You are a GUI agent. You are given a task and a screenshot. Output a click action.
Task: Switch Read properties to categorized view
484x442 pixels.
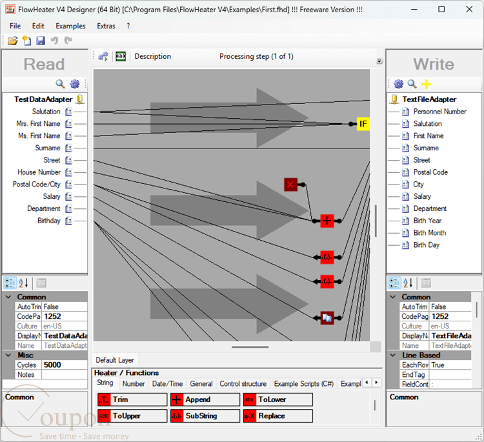(x=10, y=283)
